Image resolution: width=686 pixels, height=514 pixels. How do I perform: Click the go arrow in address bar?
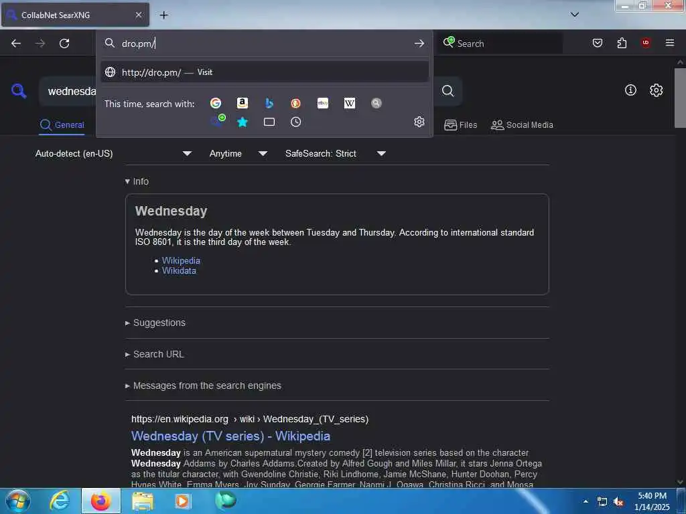419,44
